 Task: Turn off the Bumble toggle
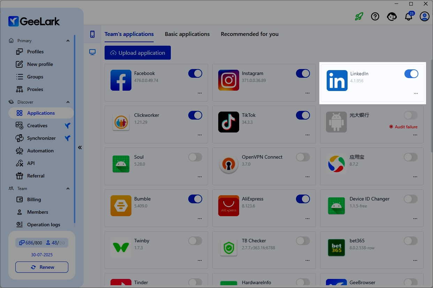click(x=195, y=199)
